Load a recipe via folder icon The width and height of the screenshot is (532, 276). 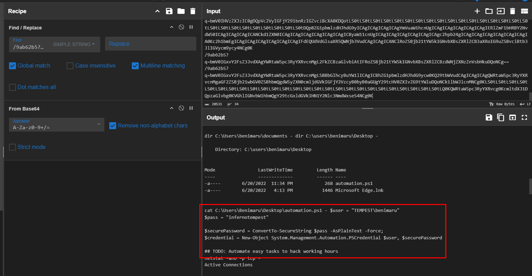181,11
